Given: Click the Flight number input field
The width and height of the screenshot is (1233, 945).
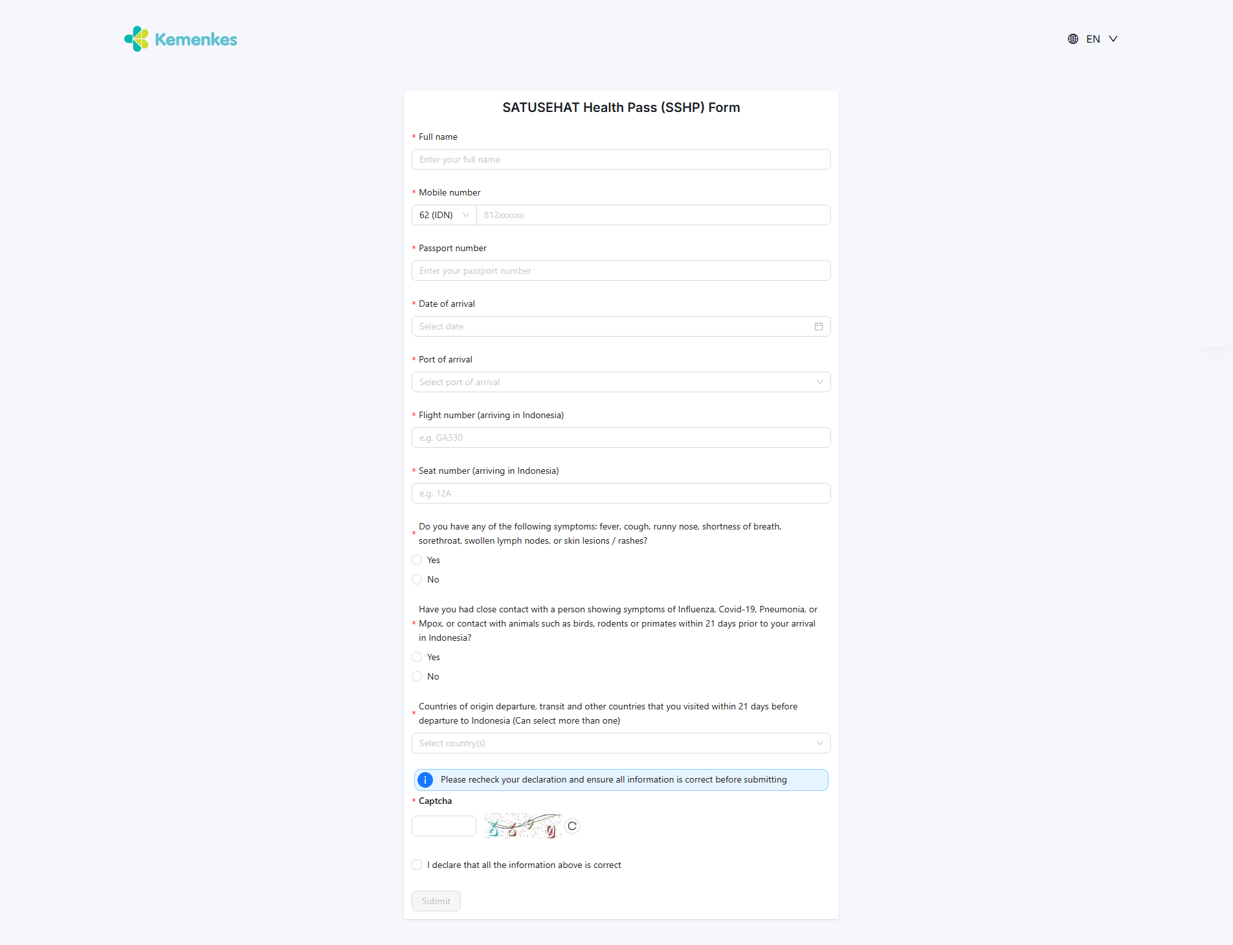Looking at the screenshot, I should point(621,438).
